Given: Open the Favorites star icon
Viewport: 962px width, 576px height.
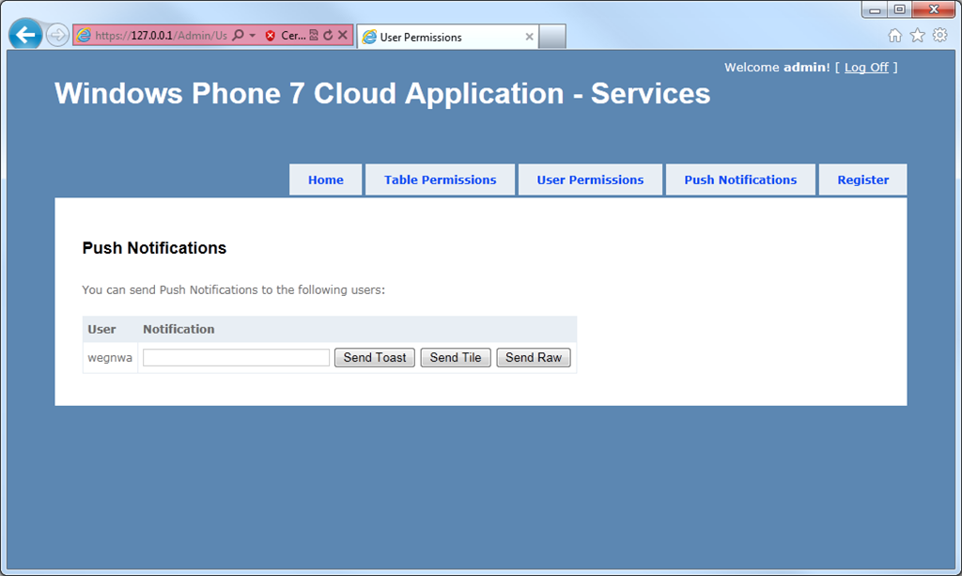Looking at the screenshot, I should [917, 36].
